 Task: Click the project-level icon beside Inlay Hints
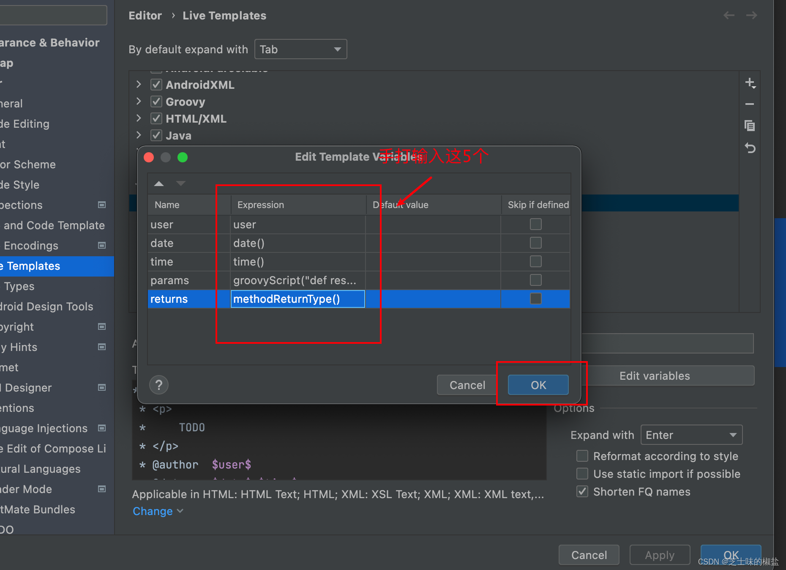[102, 347]
